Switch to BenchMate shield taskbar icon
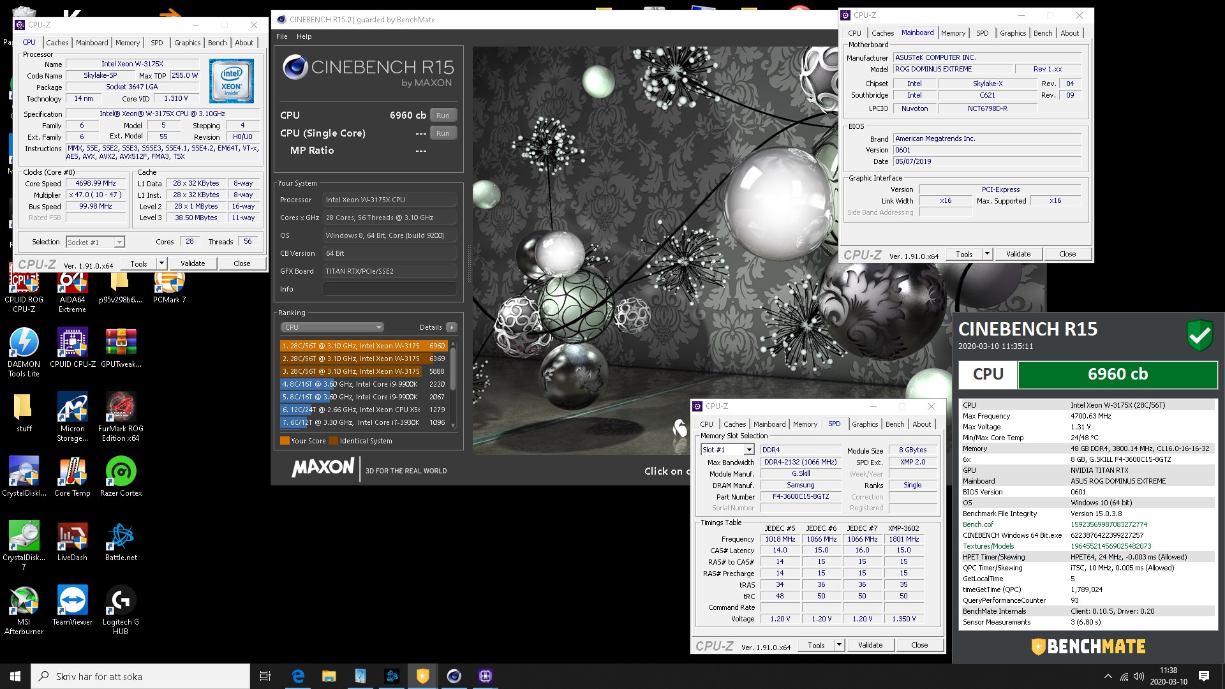 pos(422,676)
